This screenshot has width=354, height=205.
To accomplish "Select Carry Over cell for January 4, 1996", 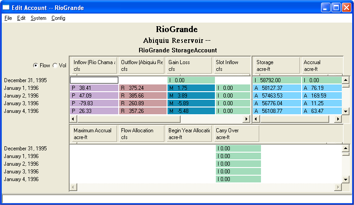I will click(238, 179).
